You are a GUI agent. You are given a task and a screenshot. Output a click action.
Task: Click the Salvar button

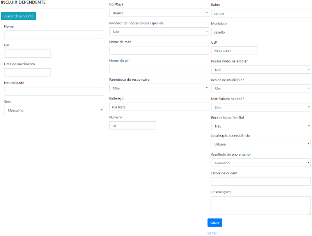click(214, 223)
